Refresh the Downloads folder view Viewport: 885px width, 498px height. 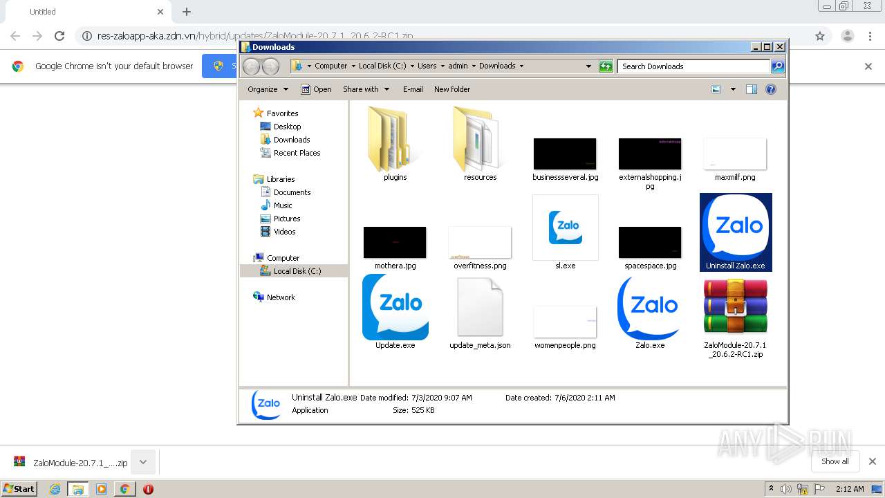click(606, 66)
